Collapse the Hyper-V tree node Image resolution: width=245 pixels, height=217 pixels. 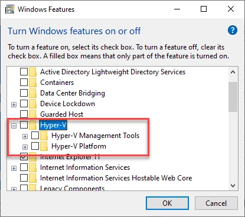(14, 126)
